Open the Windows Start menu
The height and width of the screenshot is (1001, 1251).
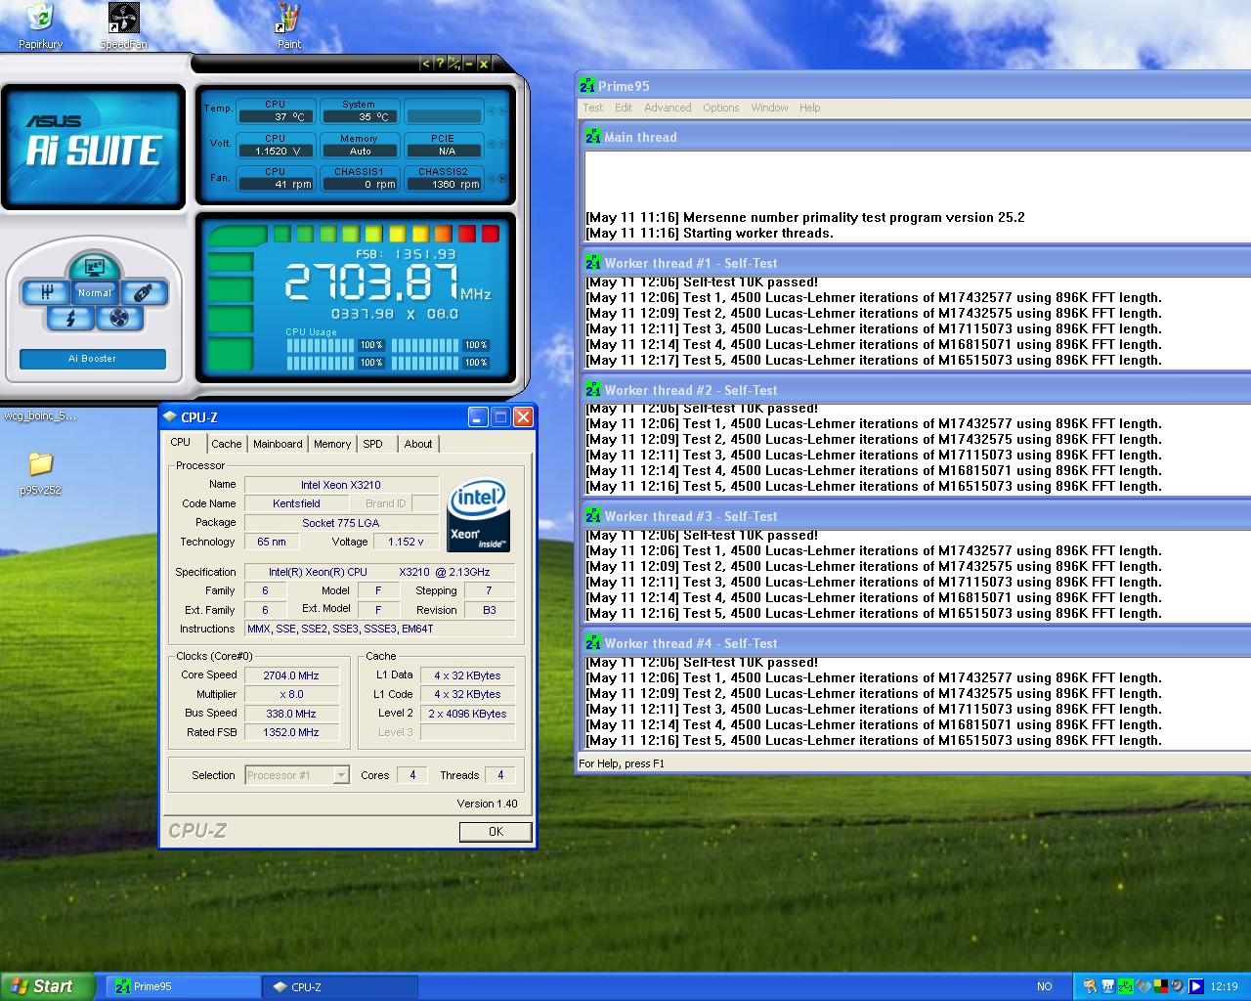[x=48, y=986]
